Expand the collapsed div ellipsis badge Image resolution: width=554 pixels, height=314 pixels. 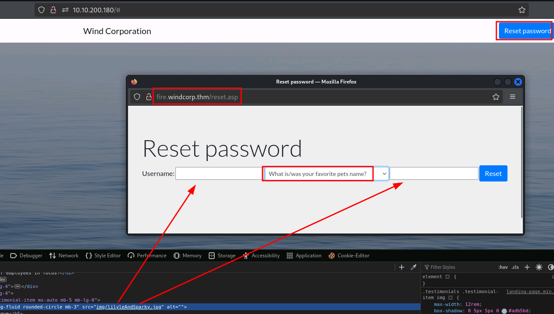pos(17,286)
